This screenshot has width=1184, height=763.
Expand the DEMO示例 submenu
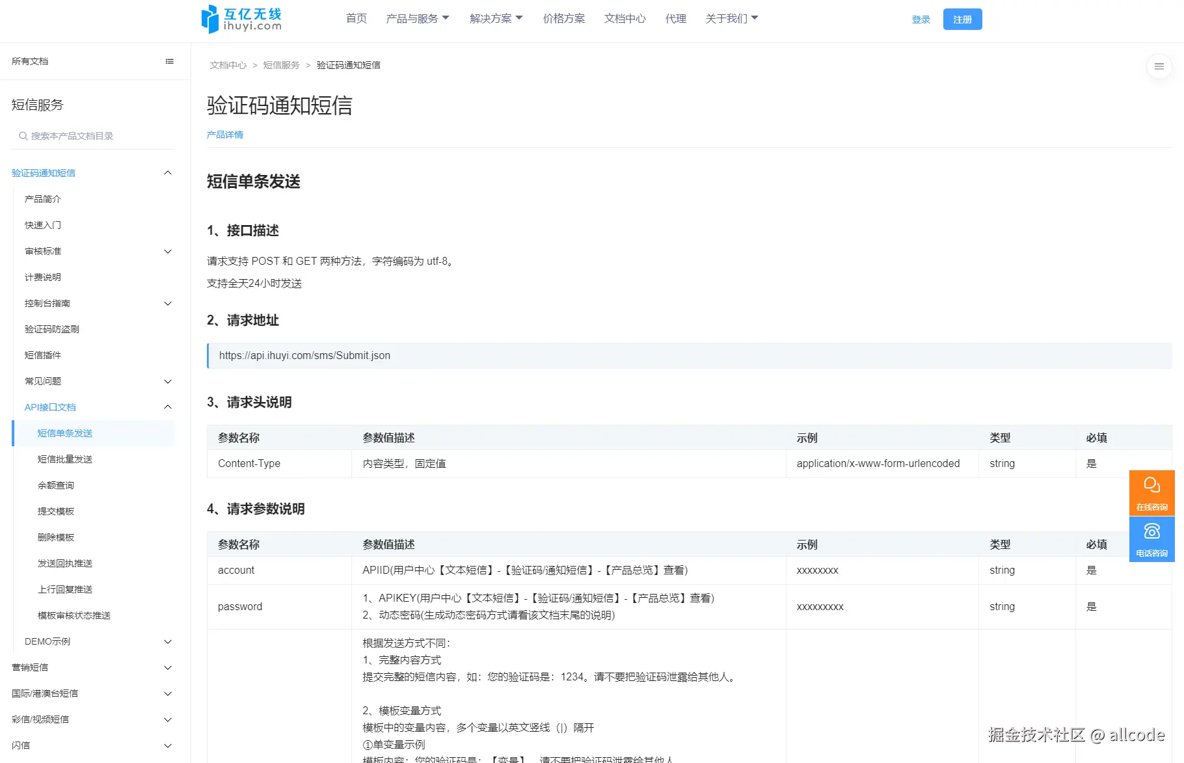pos(168,641)
